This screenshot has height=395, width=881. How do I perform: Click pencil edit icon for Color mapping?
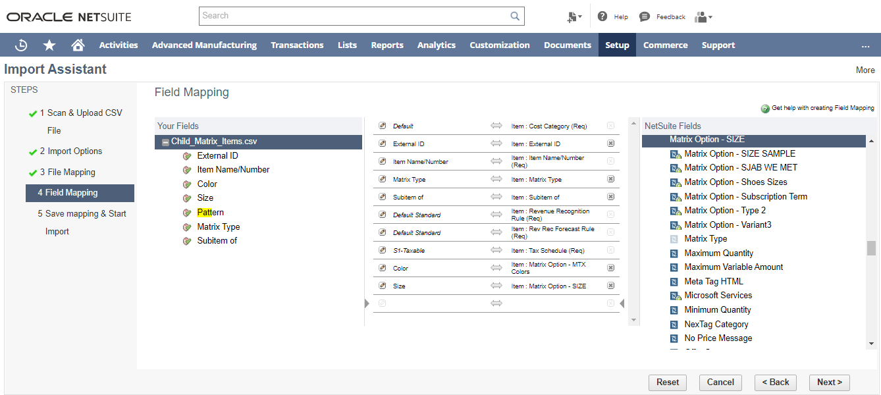[x=383, y=268]
